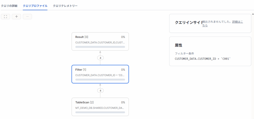The image size is (254, 119).
Task: Click the CUSTOMER_ID = 'C001' filter text in 属性 panel
Action: [x=203, y=59]
